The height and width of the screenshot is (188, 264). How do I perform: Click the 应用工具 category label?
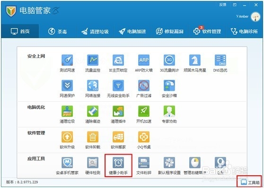point(36,159)
